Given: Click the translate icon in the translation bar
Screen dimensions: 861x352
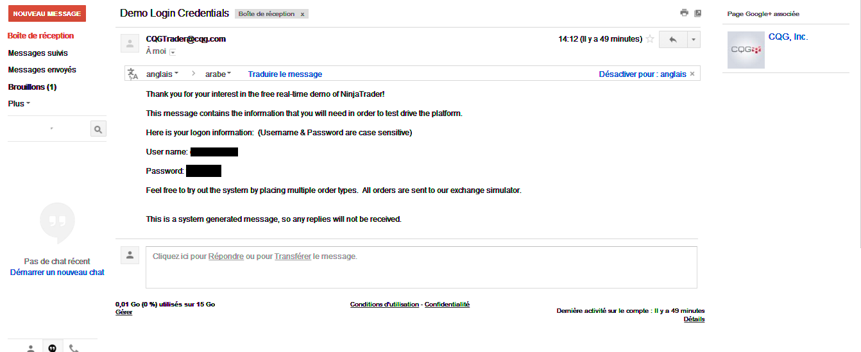Looking at the screenshot, I should tap(133, 74).
